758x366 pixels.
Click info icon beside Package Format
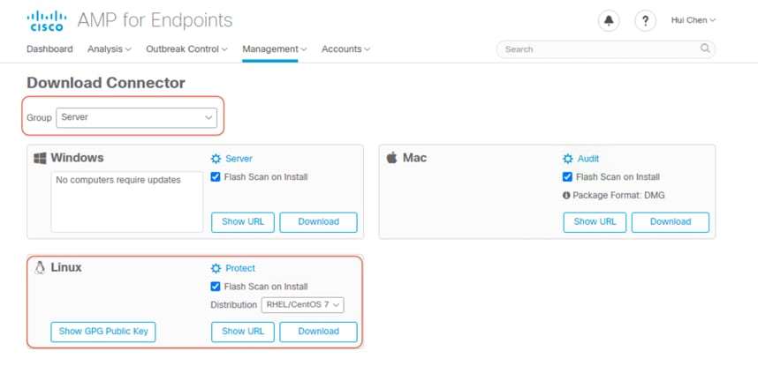pos(566,196)
